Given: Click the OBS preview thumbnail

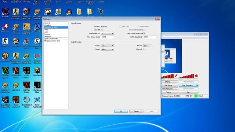Looking at the screenshot, I should click(172, 56).
